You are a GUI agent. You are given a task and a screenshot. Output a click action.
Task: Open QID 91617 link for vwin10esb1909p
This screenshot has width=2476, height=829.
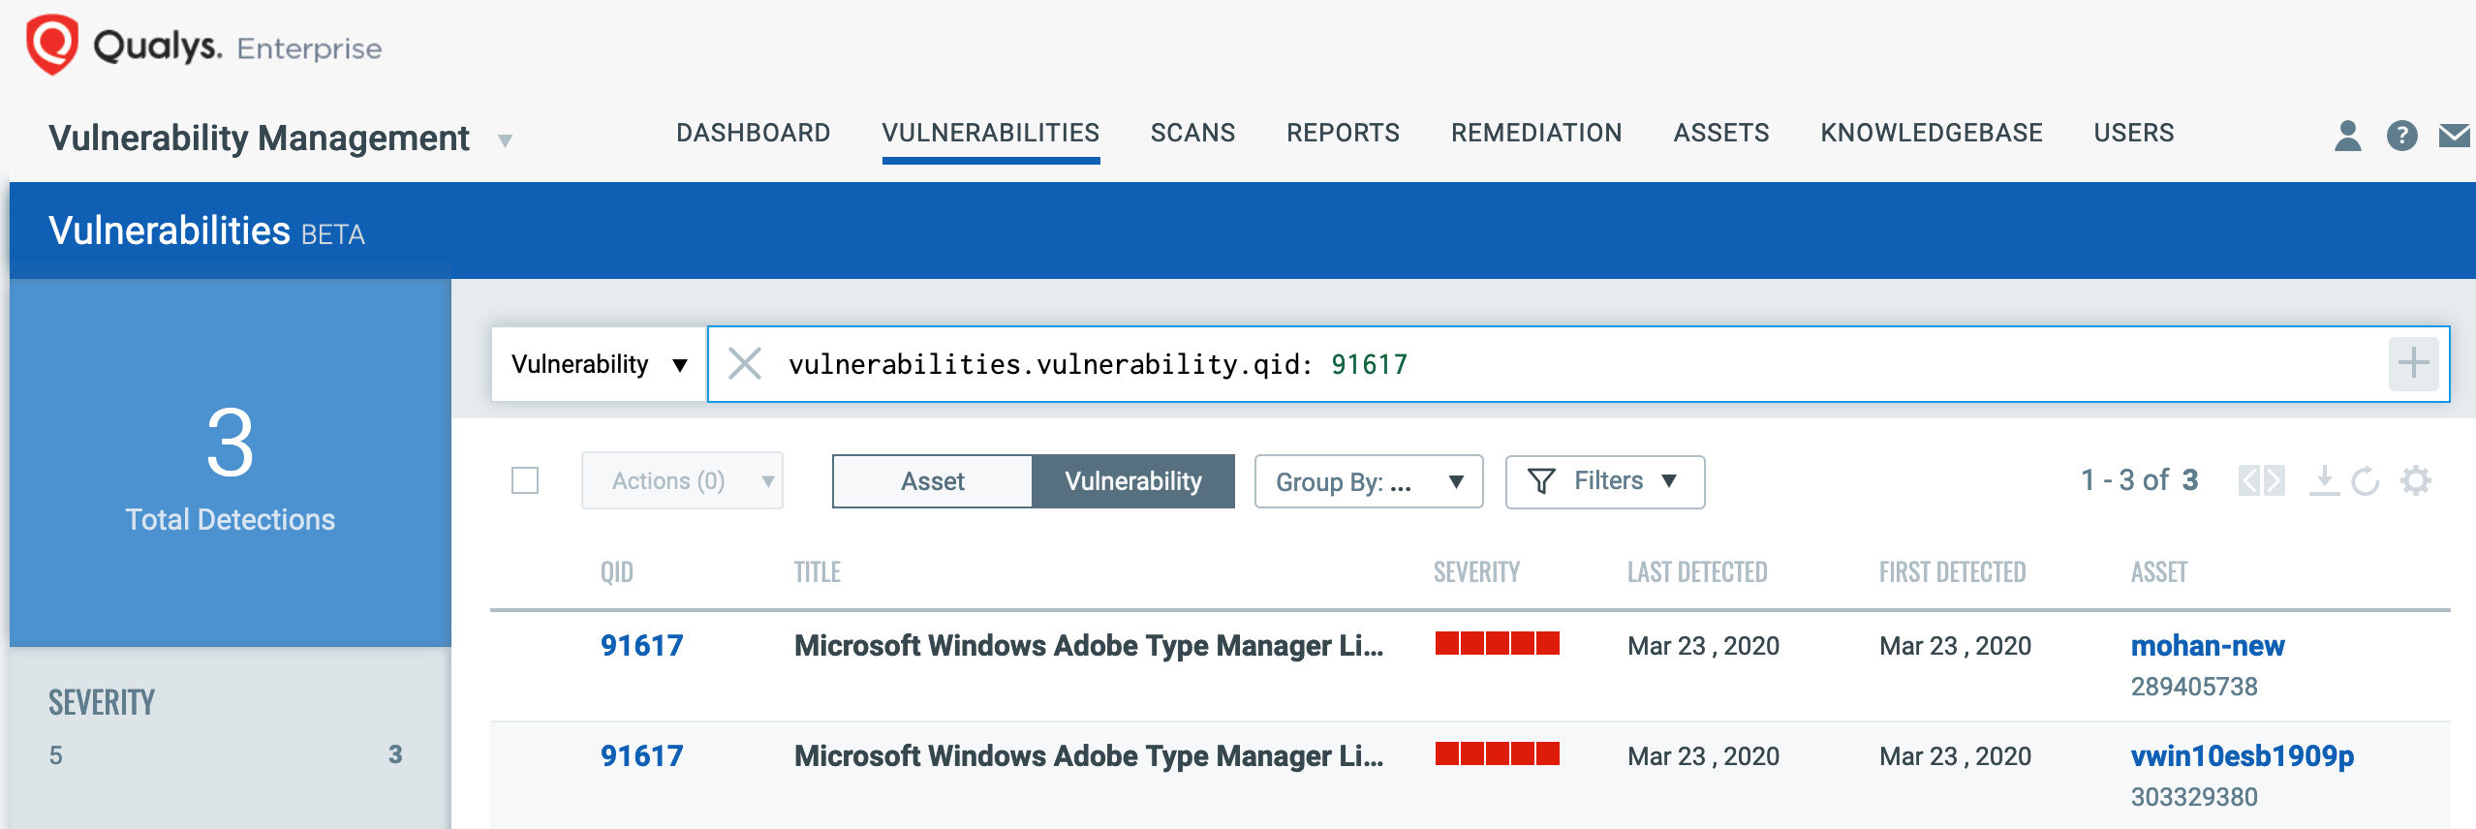pyautogui.click(x=641, y=756)
